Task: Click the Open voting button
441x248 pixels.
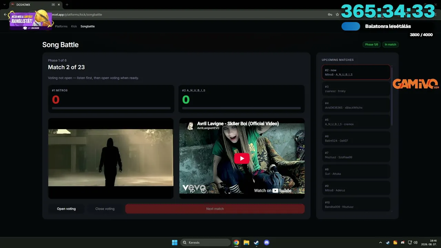Action: click(66, 209)
